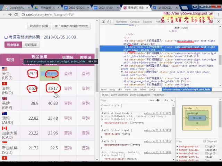222x166 pixels.
Task: Open main.css:1673 source link
Action: [x=157, y=113]
